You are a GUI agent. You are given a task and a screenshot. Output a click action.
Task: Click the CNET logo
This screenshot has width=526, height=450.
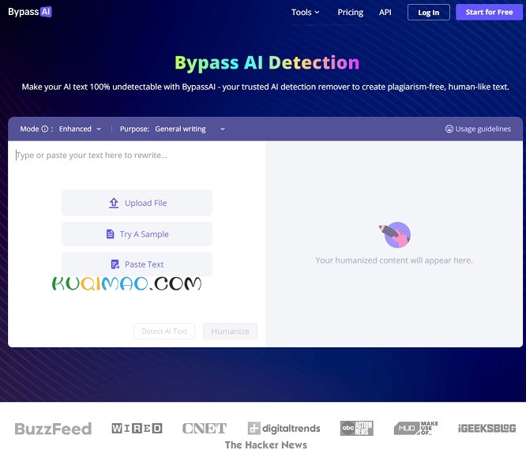click(x=205, y=429)
